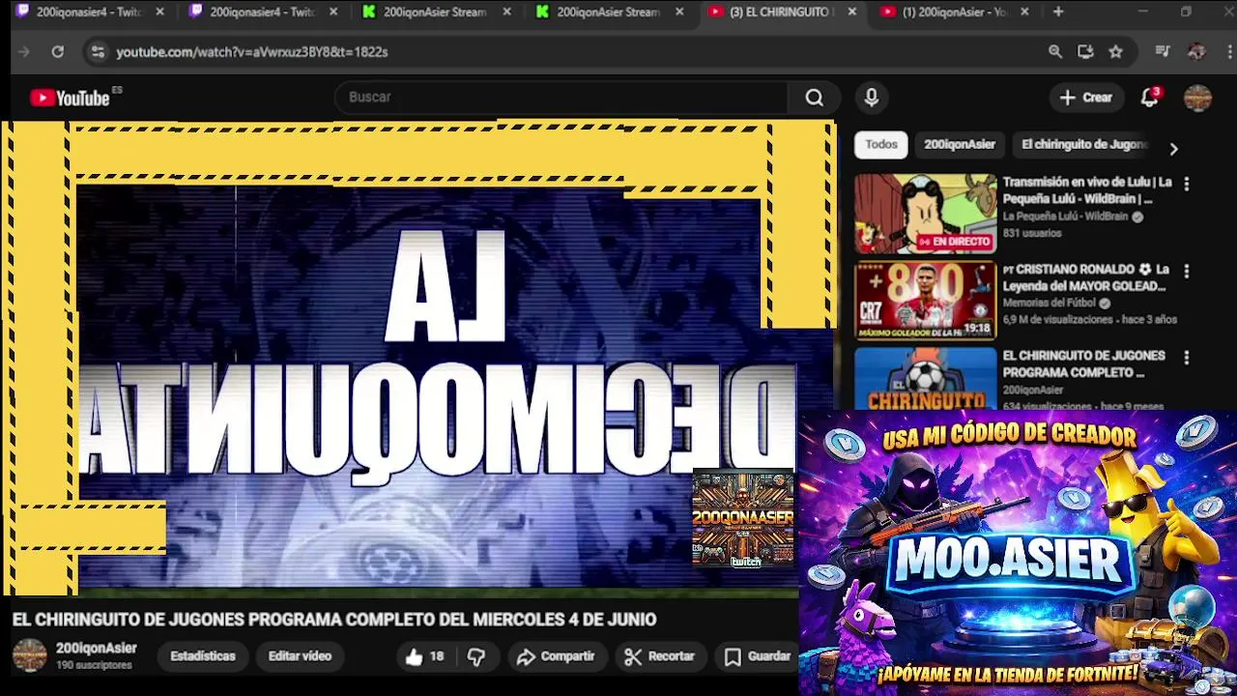Close the (1) 200iqonAsier YouTube tab
Image resolution: width=1237 pixels, height=696 pixels.
tap(1024, 13)
